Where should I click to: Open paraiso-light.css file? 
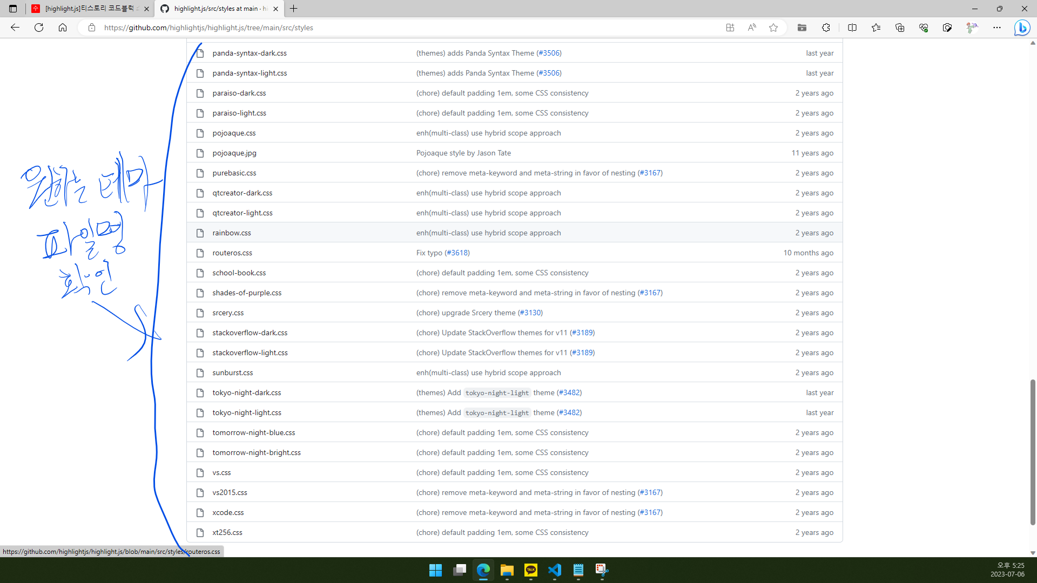tap(239, 113)
